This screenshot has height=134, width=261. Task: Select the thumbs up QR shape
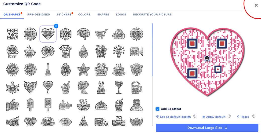pyautogui.click(x=13, y=105)
